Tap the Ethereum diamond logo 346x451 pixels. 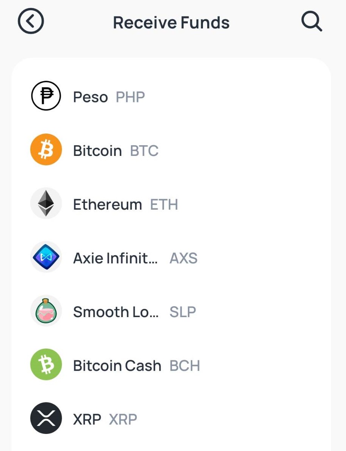tap(46, 203)
